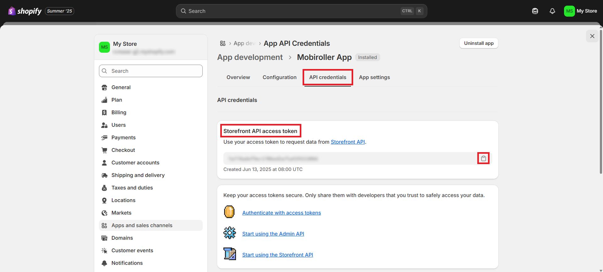This screenshot has width=603, height=272.
Task: Click the Uninstall app button
Action: click(x=479, y=43)
